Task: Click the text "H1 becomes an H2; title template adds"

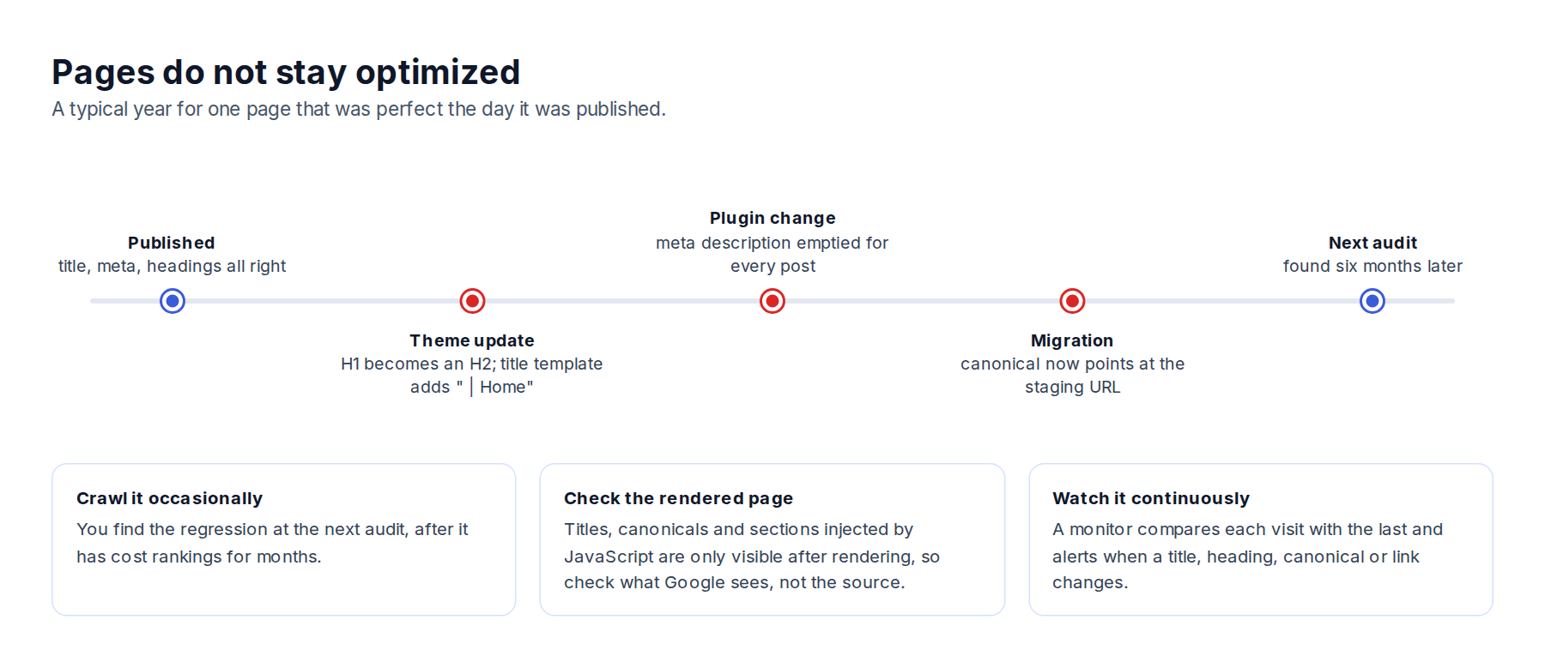Action: 472,376
